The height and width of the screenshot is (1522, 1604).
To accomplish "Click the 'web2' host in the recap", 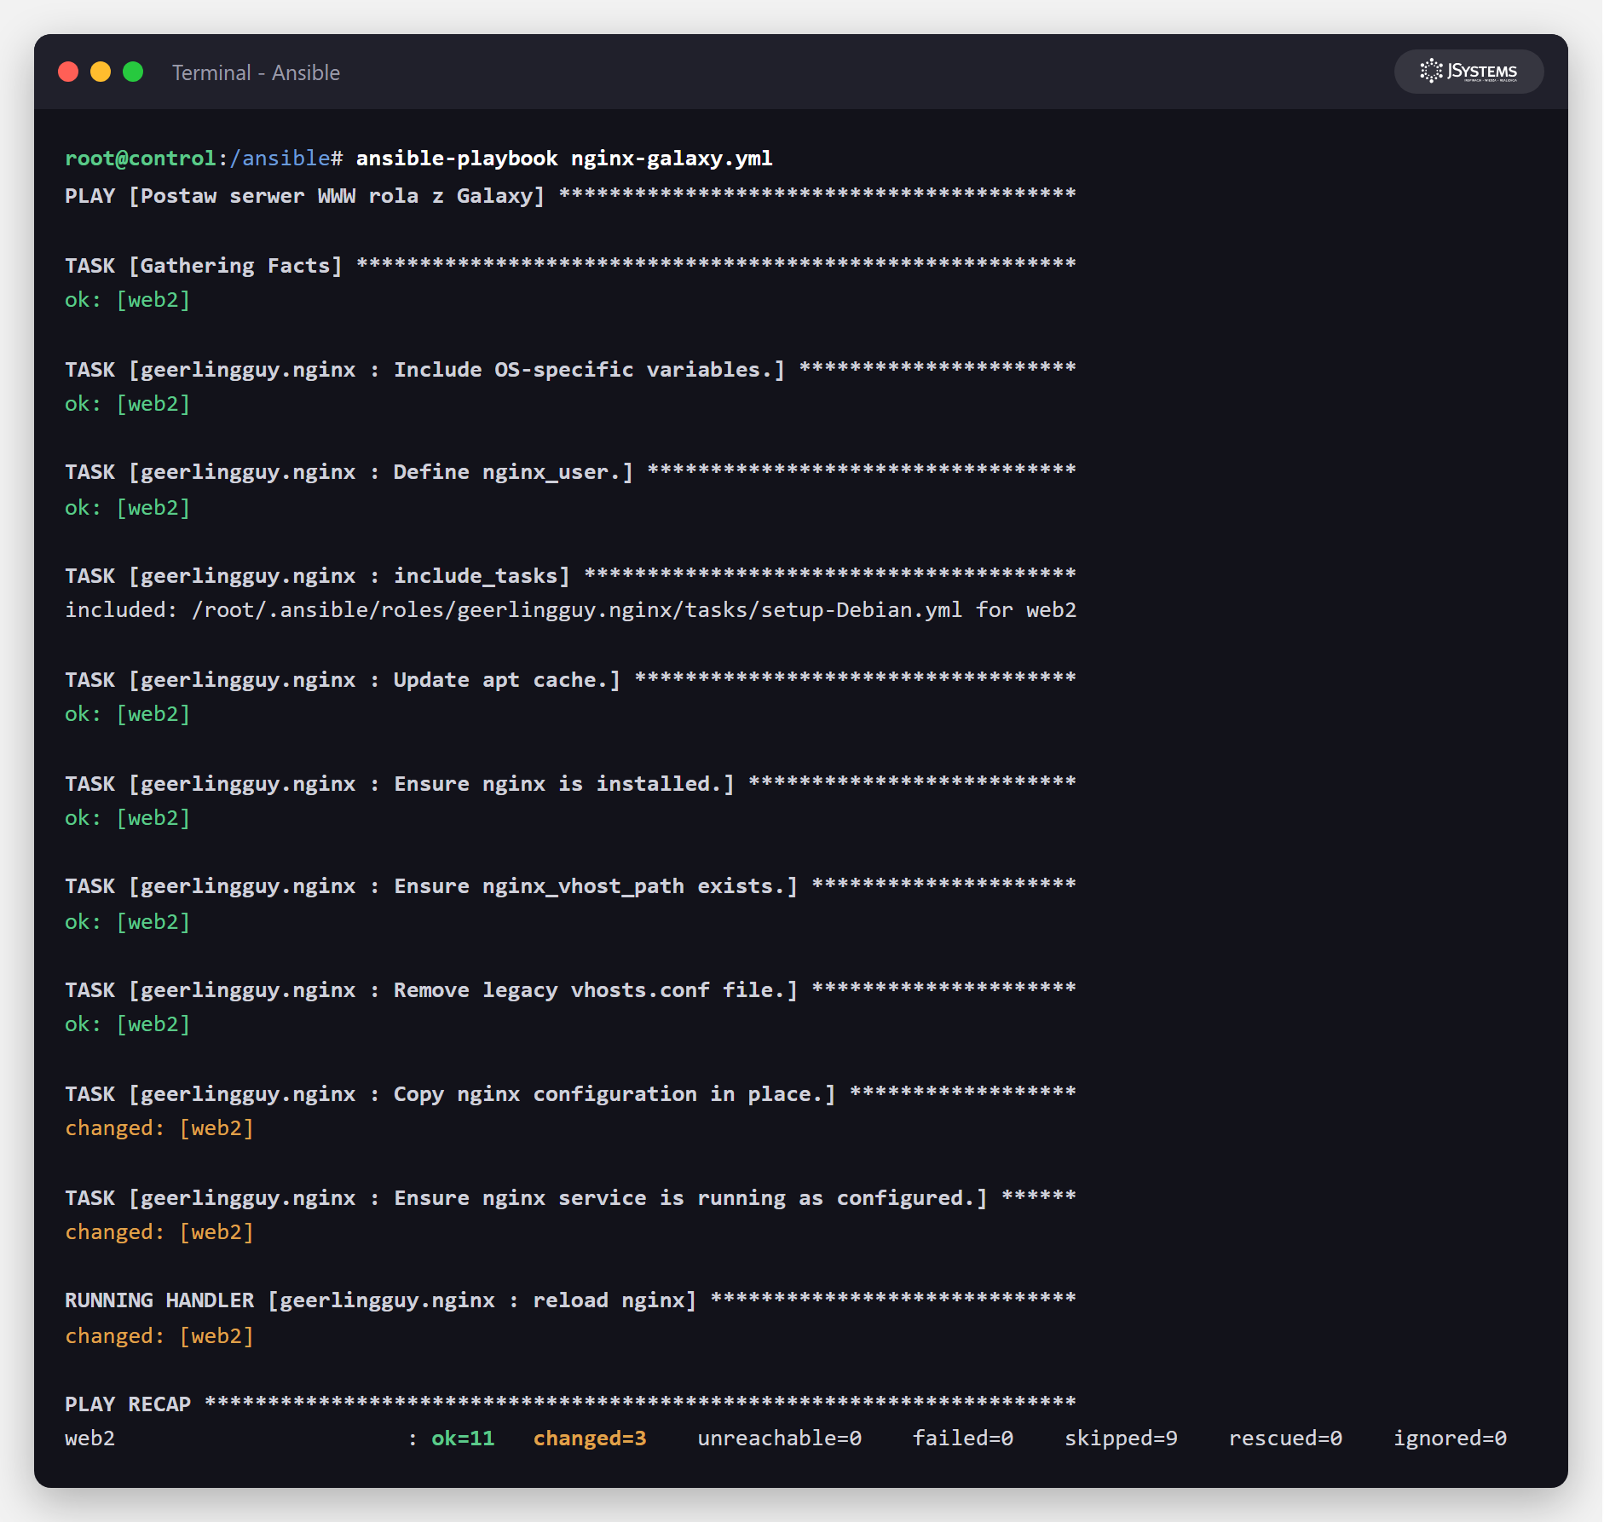I will tap(89, 1438).
